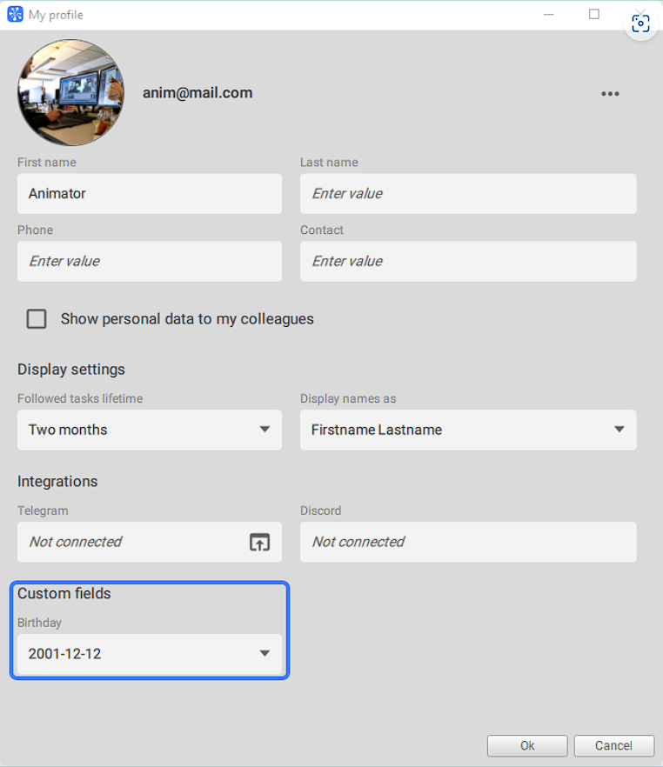Click the anim@mail.com email label
The width and height of the screenshot is (663, 767).
tap(198, 93)
